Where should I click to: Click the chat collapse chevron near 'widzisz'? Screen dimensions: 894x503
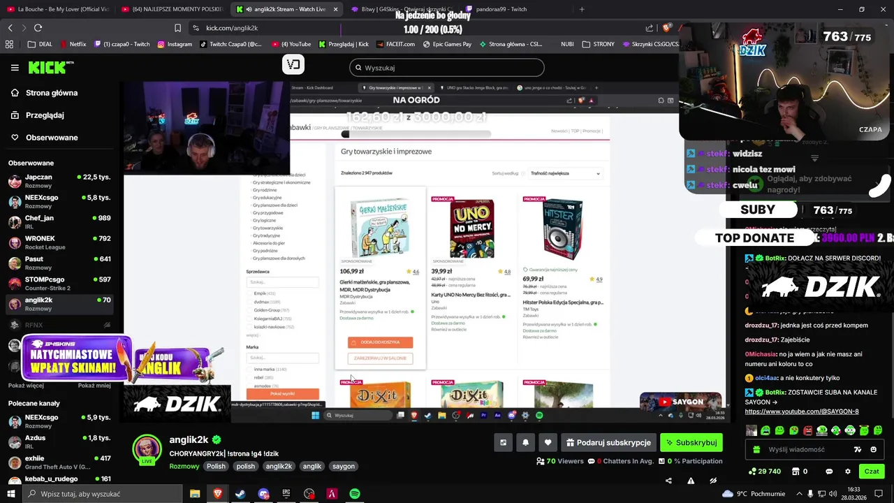[814, 159]
